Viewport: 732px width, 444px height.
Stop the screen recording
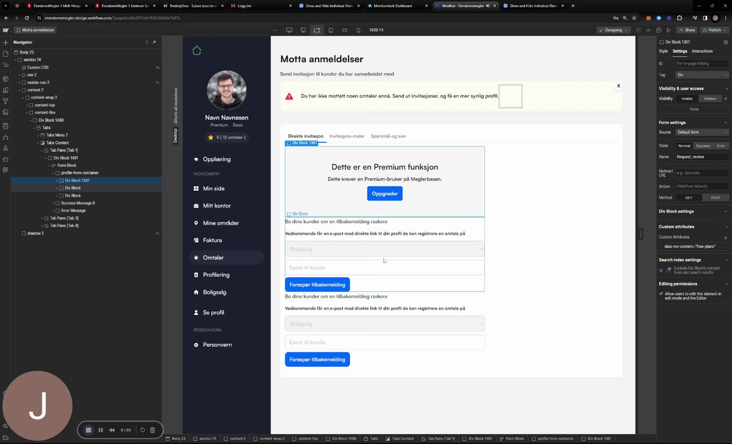coord(88,430)
